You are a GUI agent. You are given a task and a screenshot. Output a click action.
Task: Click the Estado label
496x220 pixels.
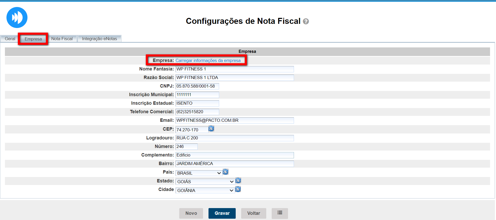pyautogui.click(x=165, y=181)
